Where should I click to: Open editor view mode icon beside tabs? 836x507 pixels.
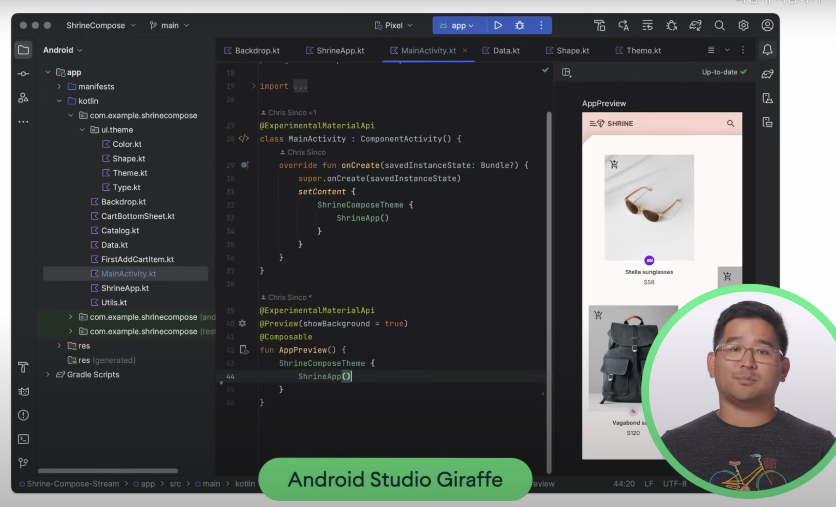click(x=711, y=50)
